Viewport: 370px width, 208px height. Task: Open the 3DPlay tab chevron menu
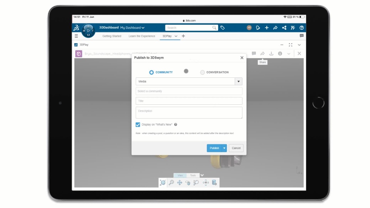pyautogui.click(x=176, y=36)
